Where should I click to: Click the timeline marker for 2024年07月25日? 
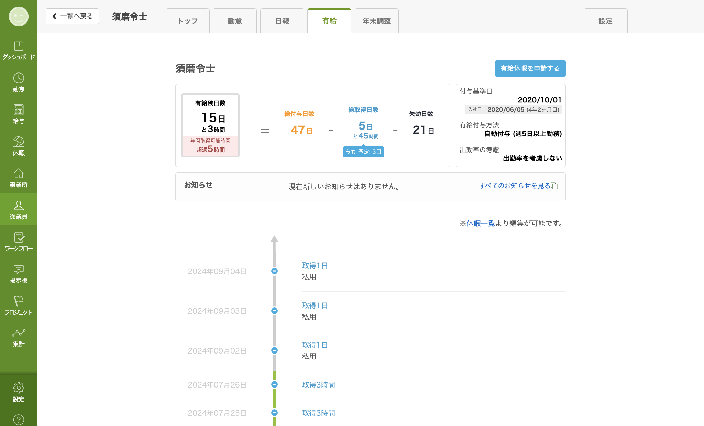(274, 413)
